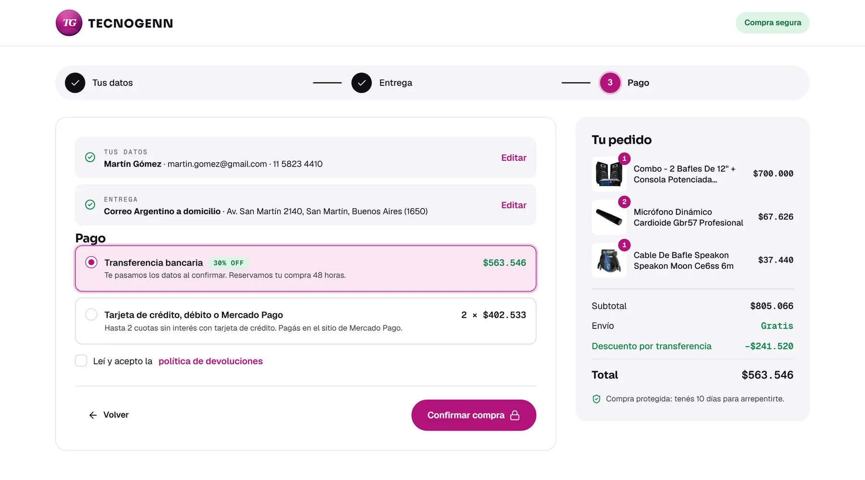Click the Entrega step label
The height and width of the screenshot is (480, 865).
click(395, 83)
